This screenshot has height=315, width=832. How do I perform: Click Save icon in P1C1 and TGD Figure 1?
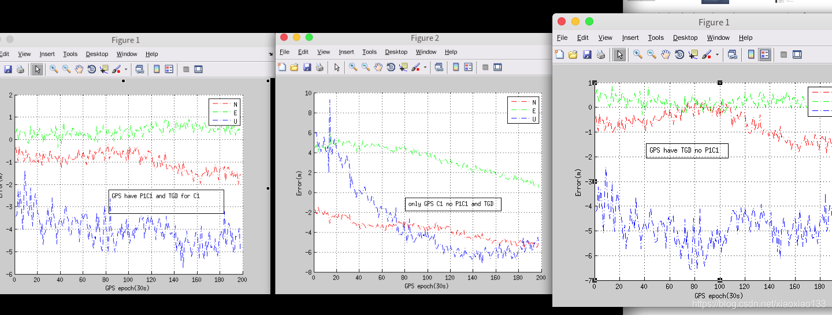coord(8,69)
